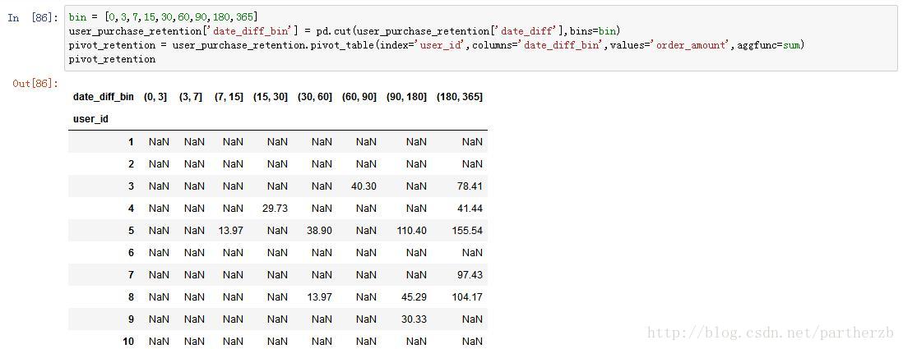Select row index 7
The width and height of the screenshot is (903, 349).
pos(132,275)
